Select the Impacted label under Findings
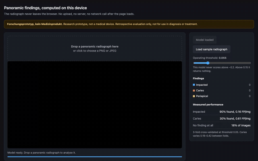 click(202, 85)
